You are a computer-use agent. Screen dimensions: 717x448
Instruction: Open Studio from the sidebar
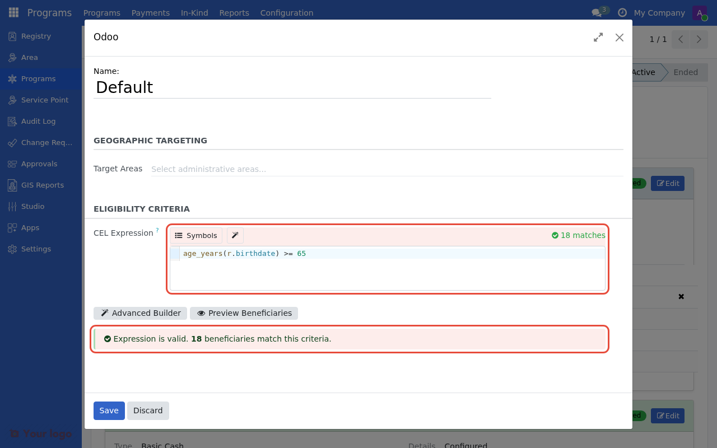click(32, 206)
